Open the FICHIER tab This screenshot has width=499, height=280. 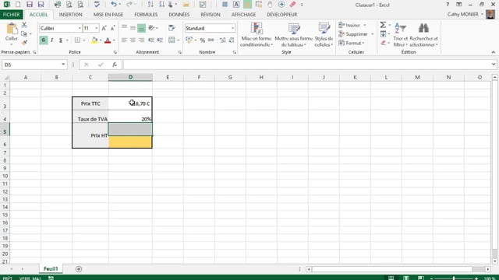coord(11,15)
